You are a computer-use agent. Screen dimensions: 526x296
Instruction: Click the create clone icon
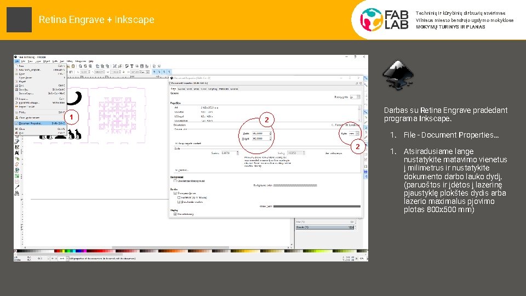click(x=102, y=66)
